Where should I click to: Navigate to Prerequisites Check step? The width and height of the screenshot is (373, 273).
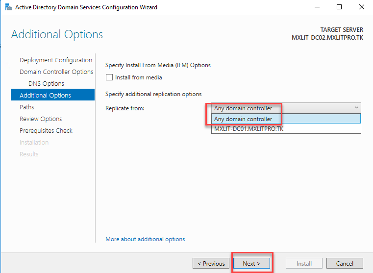tap(46, 131)
